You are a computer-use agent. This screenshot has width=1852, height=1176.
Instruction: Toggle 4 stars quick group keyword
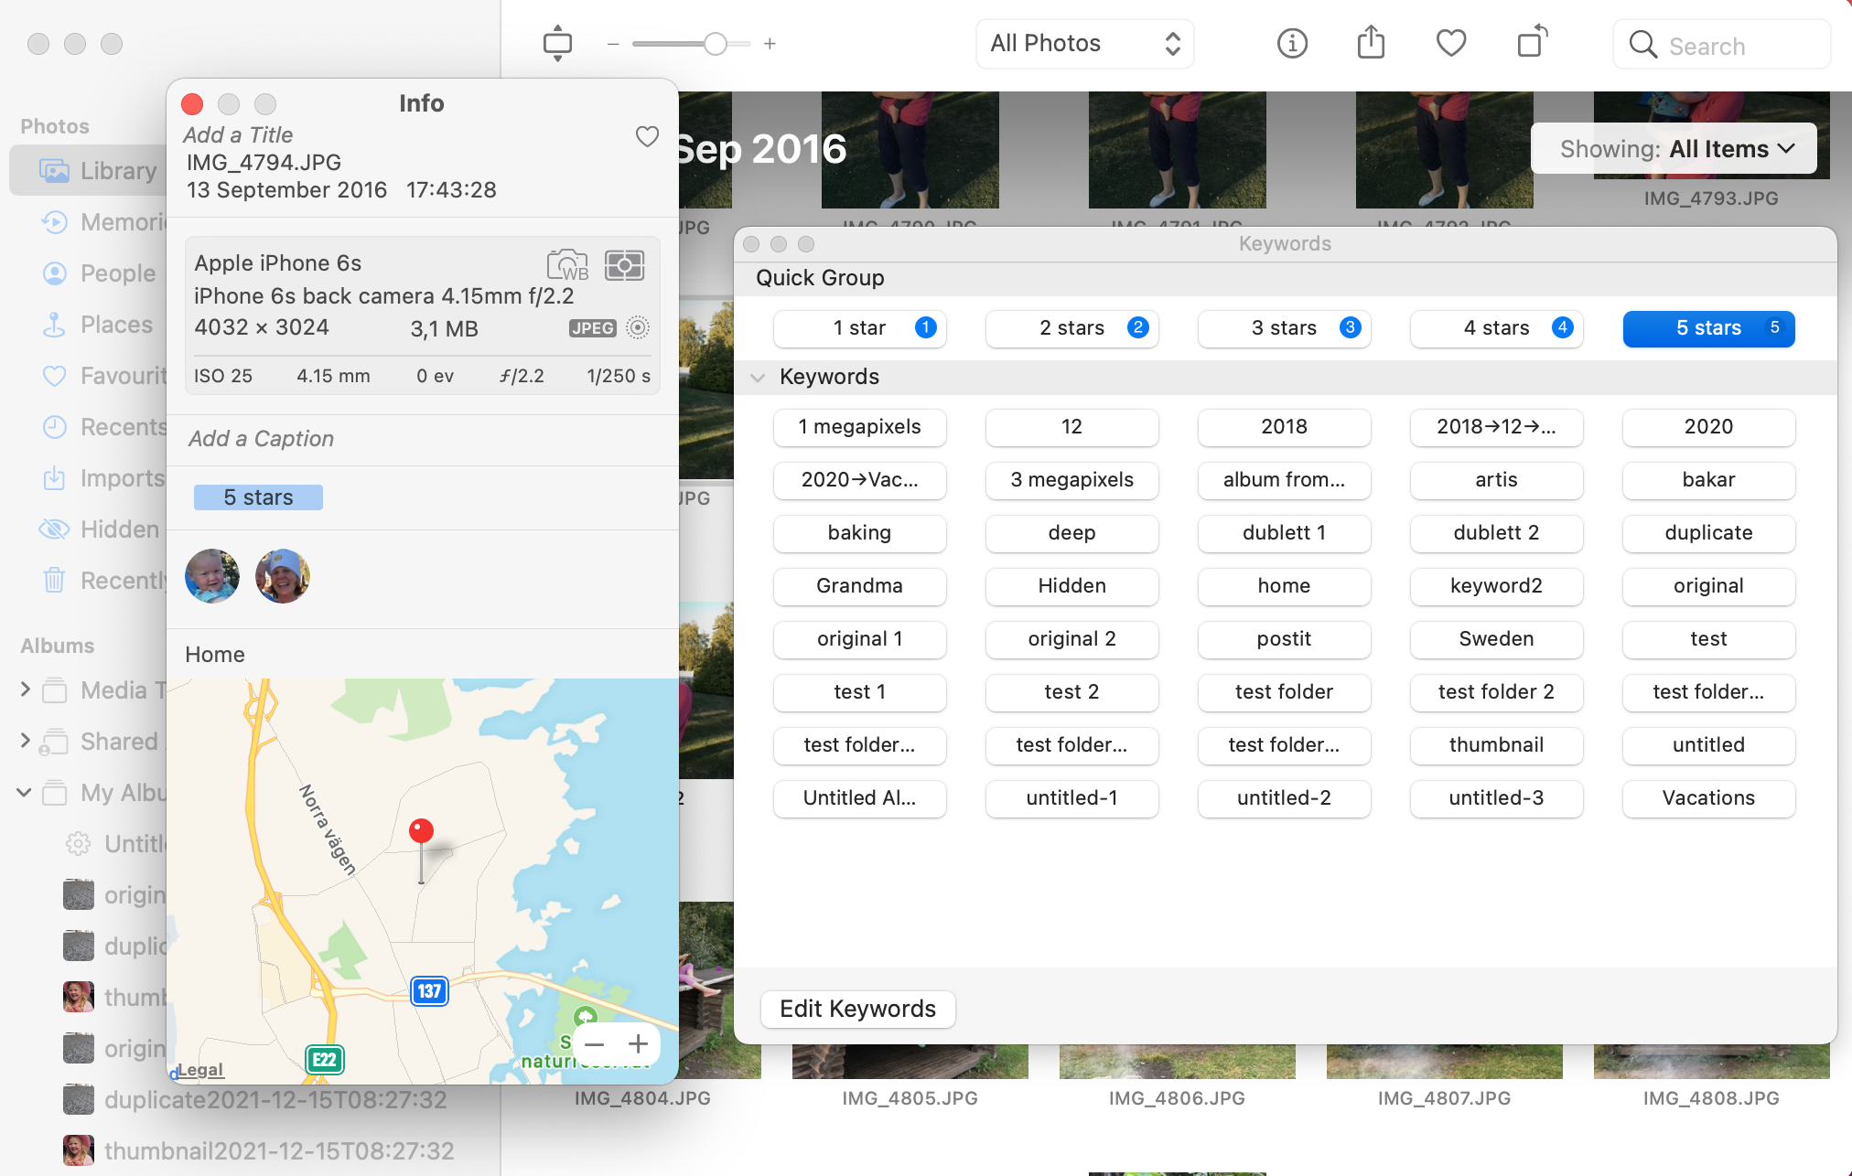[x=1496, y=328]
